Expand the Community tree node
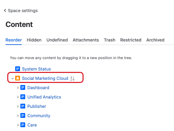 click(x=18, y=116)
